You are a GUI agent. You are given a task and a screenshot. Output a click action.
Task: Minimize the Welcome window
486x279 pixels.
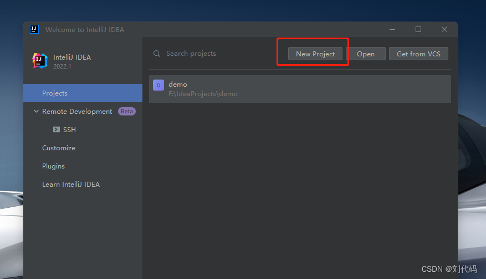tap(392, 29)
